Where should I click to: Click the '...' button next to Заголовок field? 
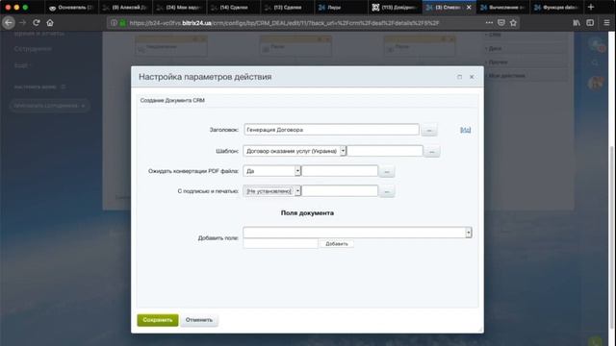pos(429,130)
